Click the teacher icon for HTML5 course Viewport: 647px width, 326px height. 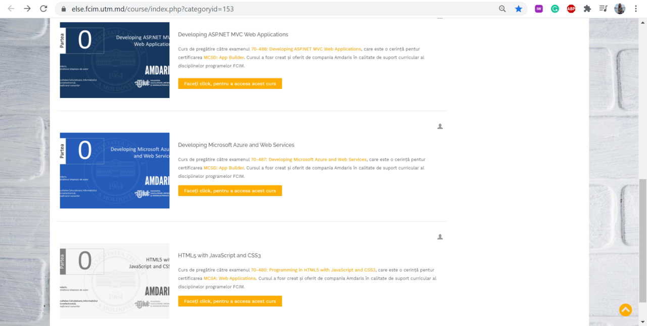pos(440,237)
